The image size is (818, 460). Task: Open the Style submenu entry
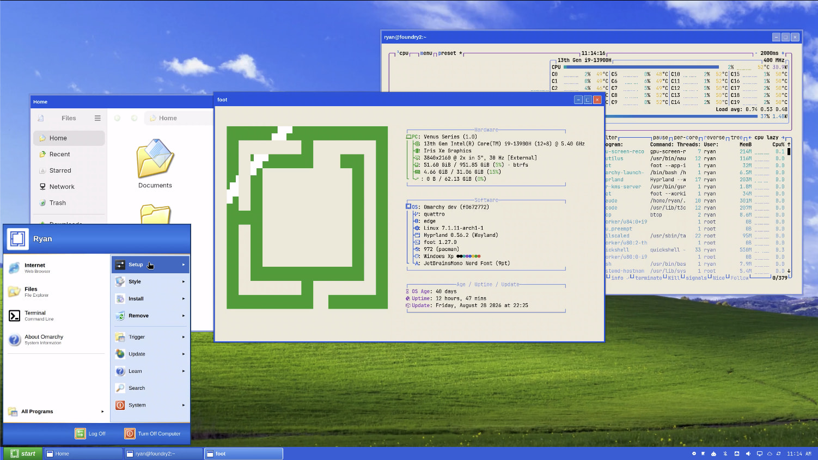click(150, 281)
